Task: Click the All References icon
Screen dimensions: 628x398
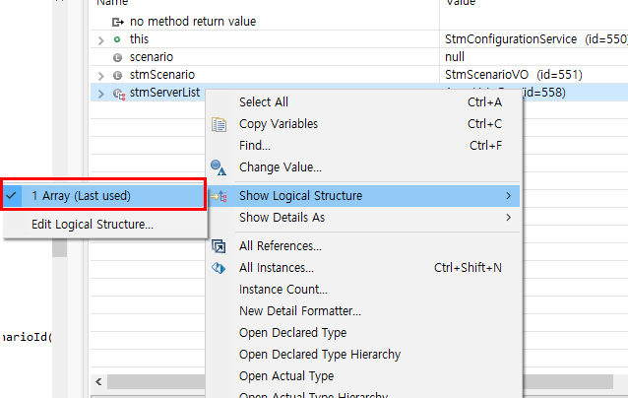Action: [219, 246]
